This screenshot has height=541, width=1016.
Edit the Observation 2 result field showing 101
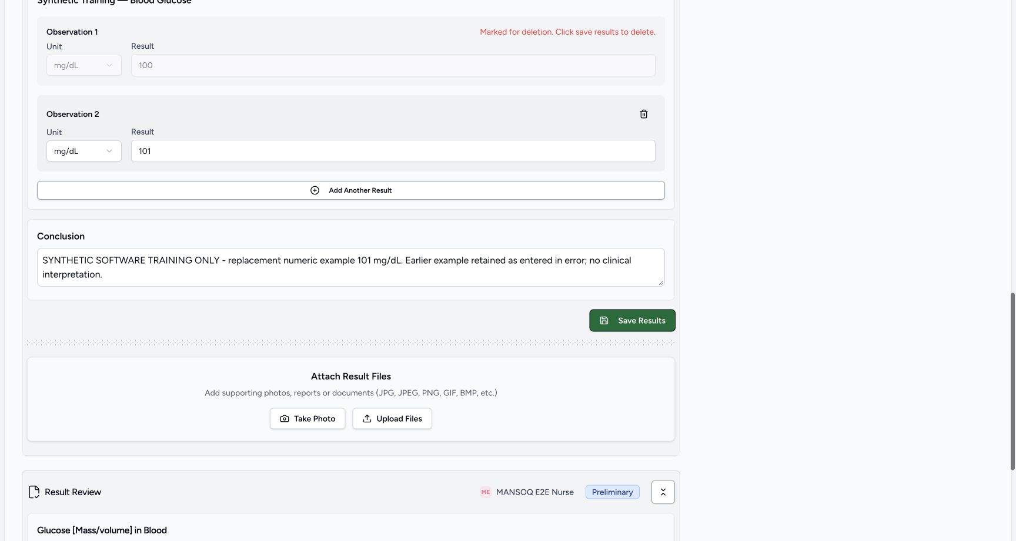[393, 151]
